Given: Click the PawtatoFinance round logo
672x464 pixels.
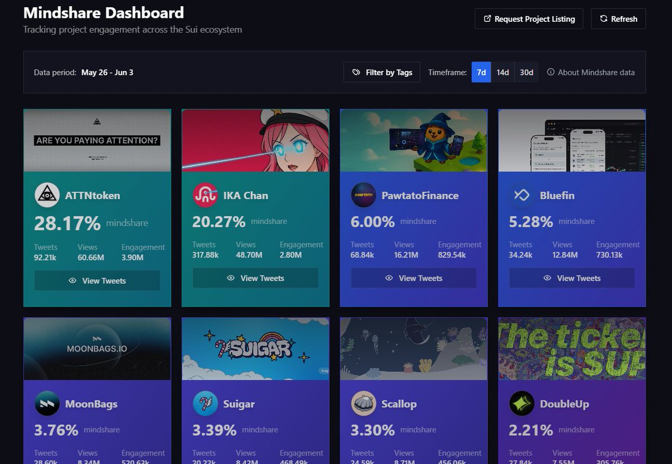Looking at the screenshot, I should pos(363,195).
